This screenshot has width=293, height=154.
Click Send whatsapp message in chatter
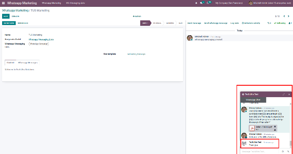pyautogui.click(x=216, y=23)
